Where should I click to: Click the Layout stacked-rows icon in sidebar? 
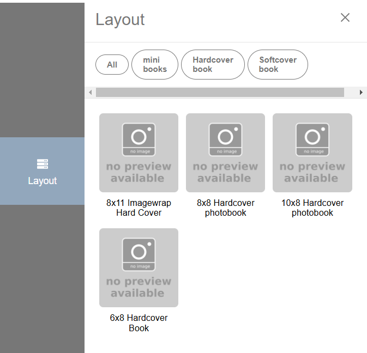(x=43, y=163)
